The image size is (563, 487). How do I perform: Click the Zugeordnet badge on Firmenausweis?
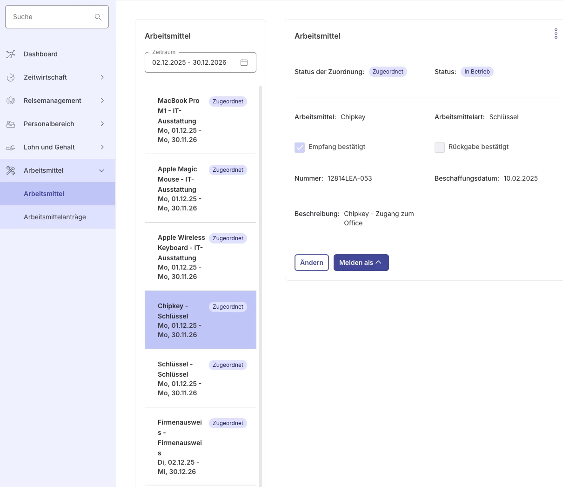(x=228, y=423)
